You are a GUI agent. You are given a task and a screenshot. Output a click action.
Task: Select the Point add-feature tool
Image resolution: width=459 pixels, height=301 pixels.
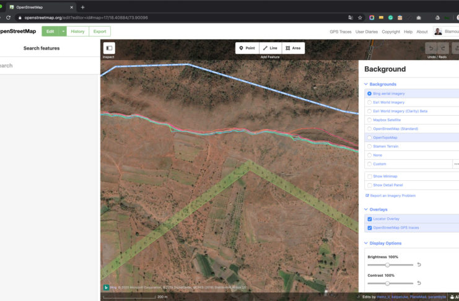click(x=247, y=48)
